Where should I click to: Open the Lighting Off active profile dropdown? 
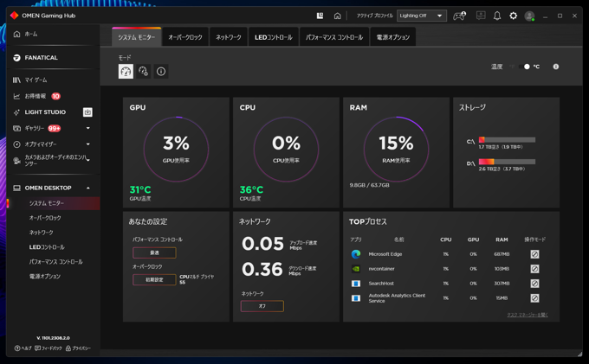[422, 16]
